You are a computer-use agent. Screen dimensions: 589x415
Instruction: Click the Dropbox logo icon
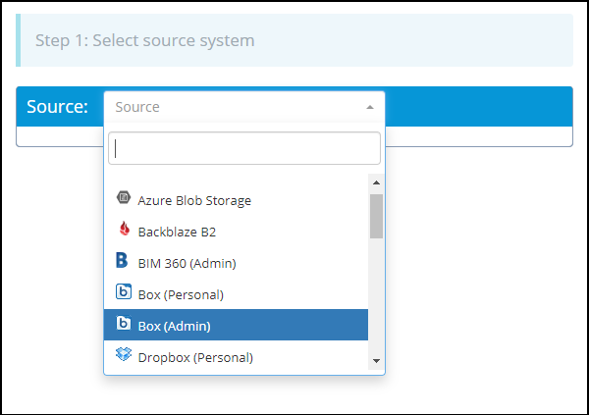(124, 356)
